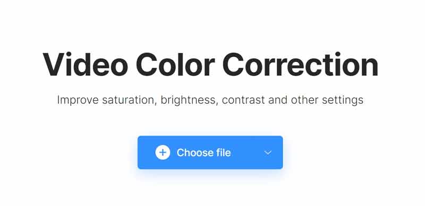Select the word Color in heading
The image size is (425, 206).
[176, 65]
